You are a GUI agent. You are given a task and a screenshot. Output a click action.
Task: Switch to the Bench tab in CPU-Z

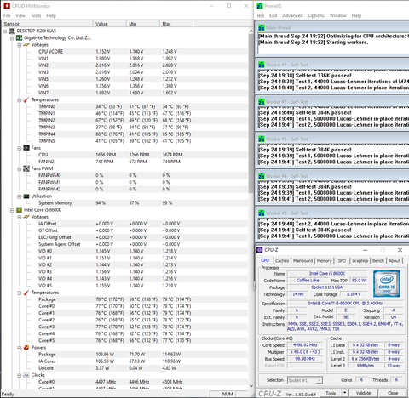pyautogui.click(x=378, y=260)
